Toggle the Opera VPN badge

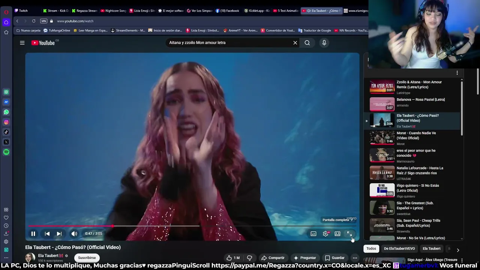point(43,21)
